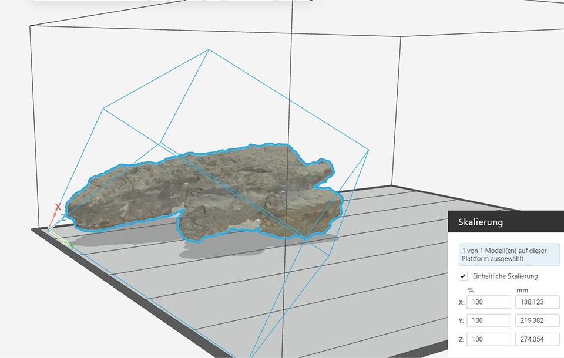Image resolution: width=564 pixels, height=358 pixels.
Task: Click the X percent scale field
Action: point(488,302)
